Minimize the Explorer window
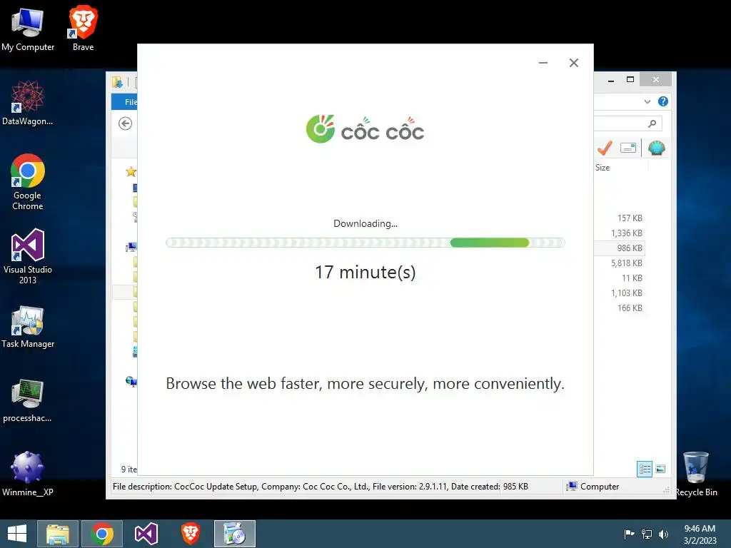Viewport: 731px width, 548px height. [611, 80]
